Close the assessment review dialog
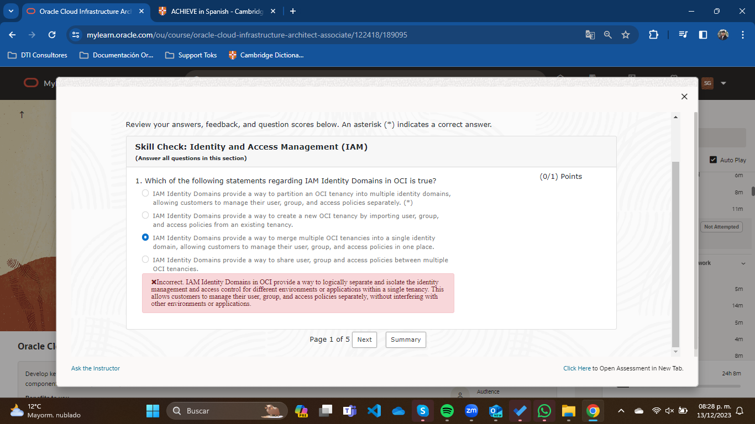Image resolution: width=755 pixels, height=424 pixels. [684, 97]
